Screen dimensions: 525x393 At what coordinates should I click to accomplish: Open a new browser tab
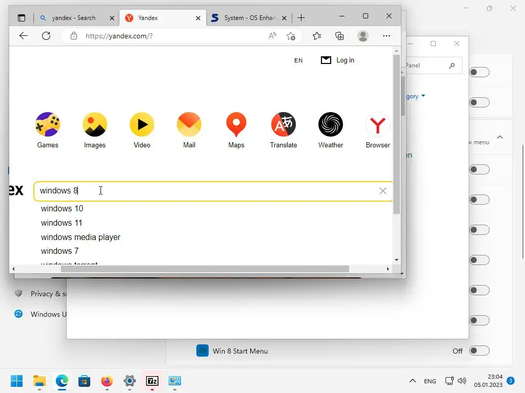pos(301,18)
